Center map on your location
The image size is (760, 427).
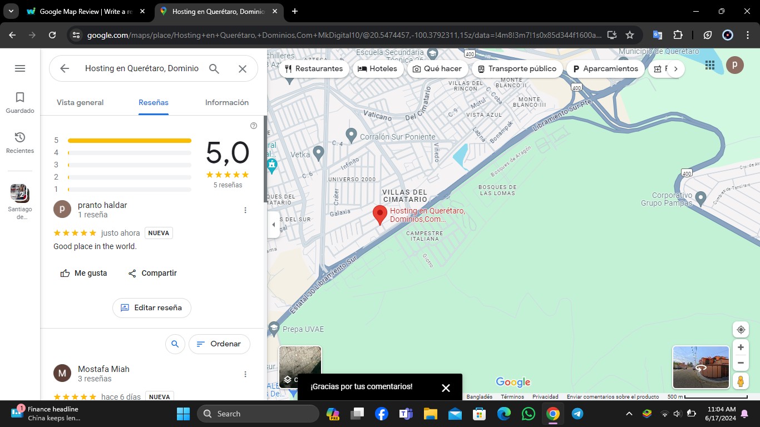coord(741,330)
